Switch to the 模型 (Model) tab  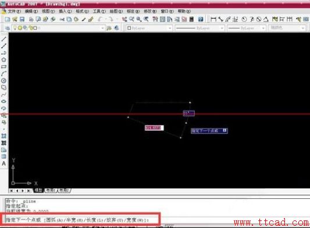pos(38,190)
